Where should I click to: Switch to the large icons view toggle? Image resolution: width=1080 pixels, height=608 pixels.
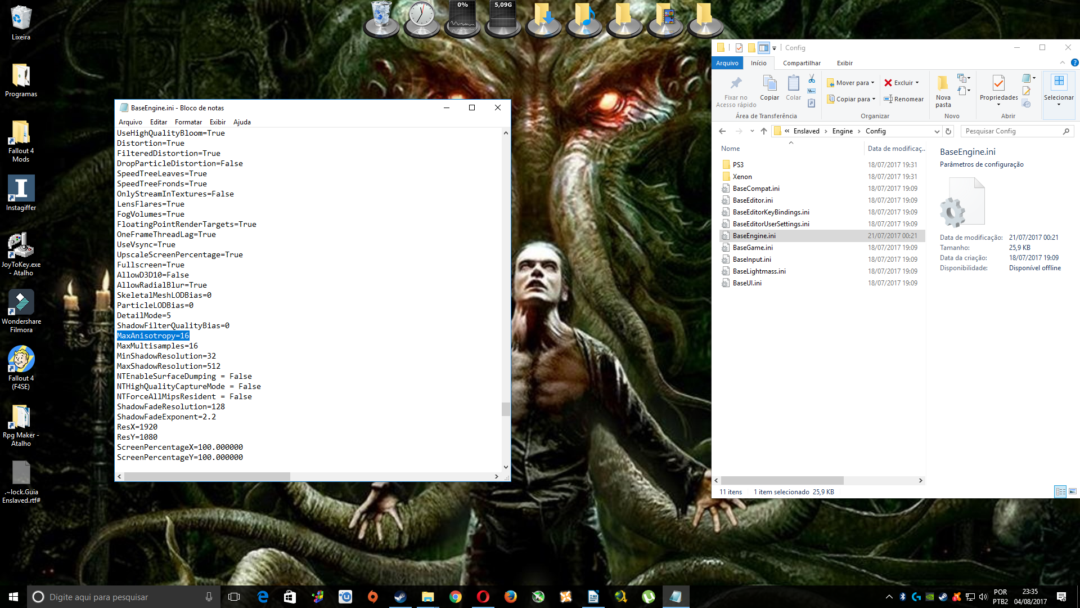[x=1073, y=491]
